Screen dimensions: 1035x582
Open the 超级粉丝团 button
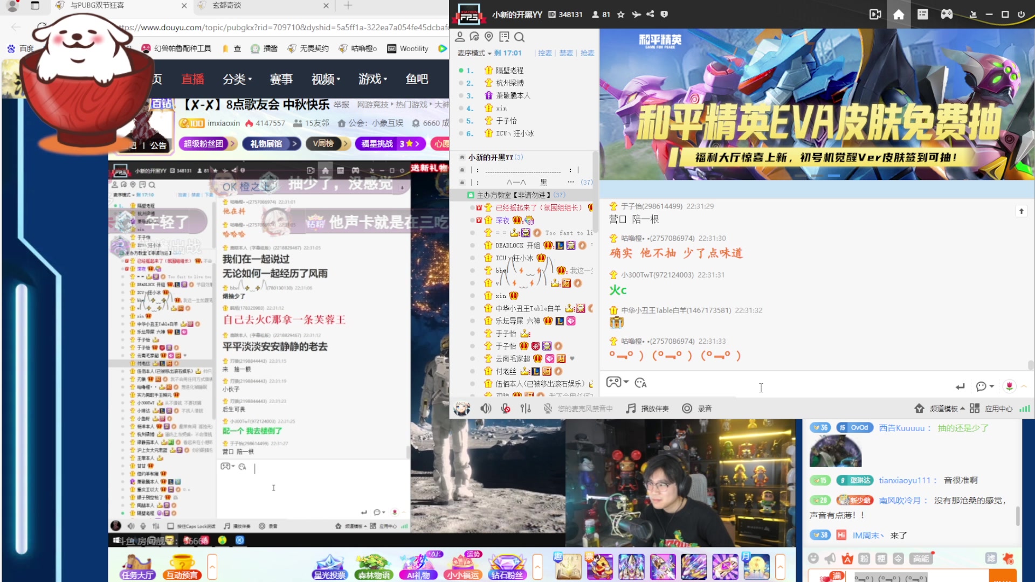click(x=208, y=144)
